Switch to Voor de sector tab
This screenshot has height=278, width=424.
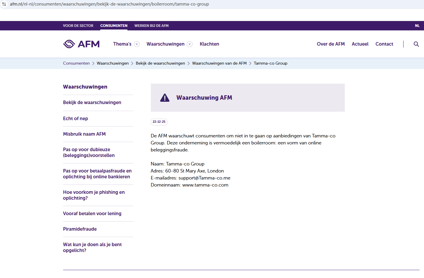pyautogui.click(x=78, y=26)
